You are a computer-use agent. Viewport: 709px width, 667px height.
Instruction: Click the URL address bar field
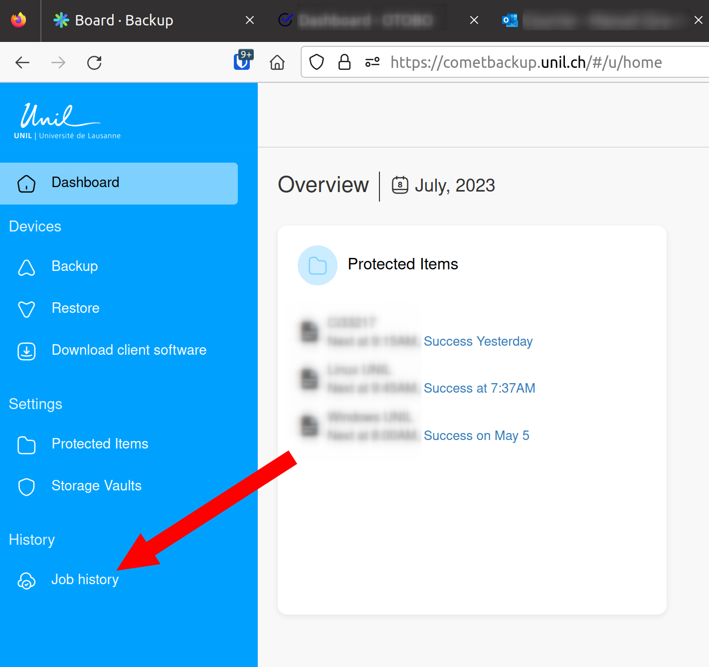(x=526, y=62)
